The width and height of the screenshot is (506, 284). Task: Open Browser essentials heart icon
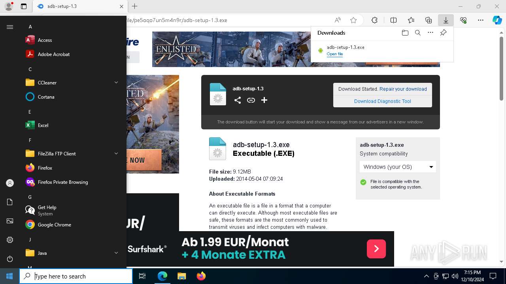coord(463,20)
